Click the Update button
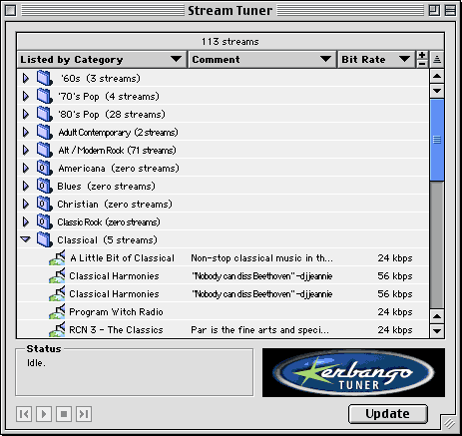 [388, 414]
